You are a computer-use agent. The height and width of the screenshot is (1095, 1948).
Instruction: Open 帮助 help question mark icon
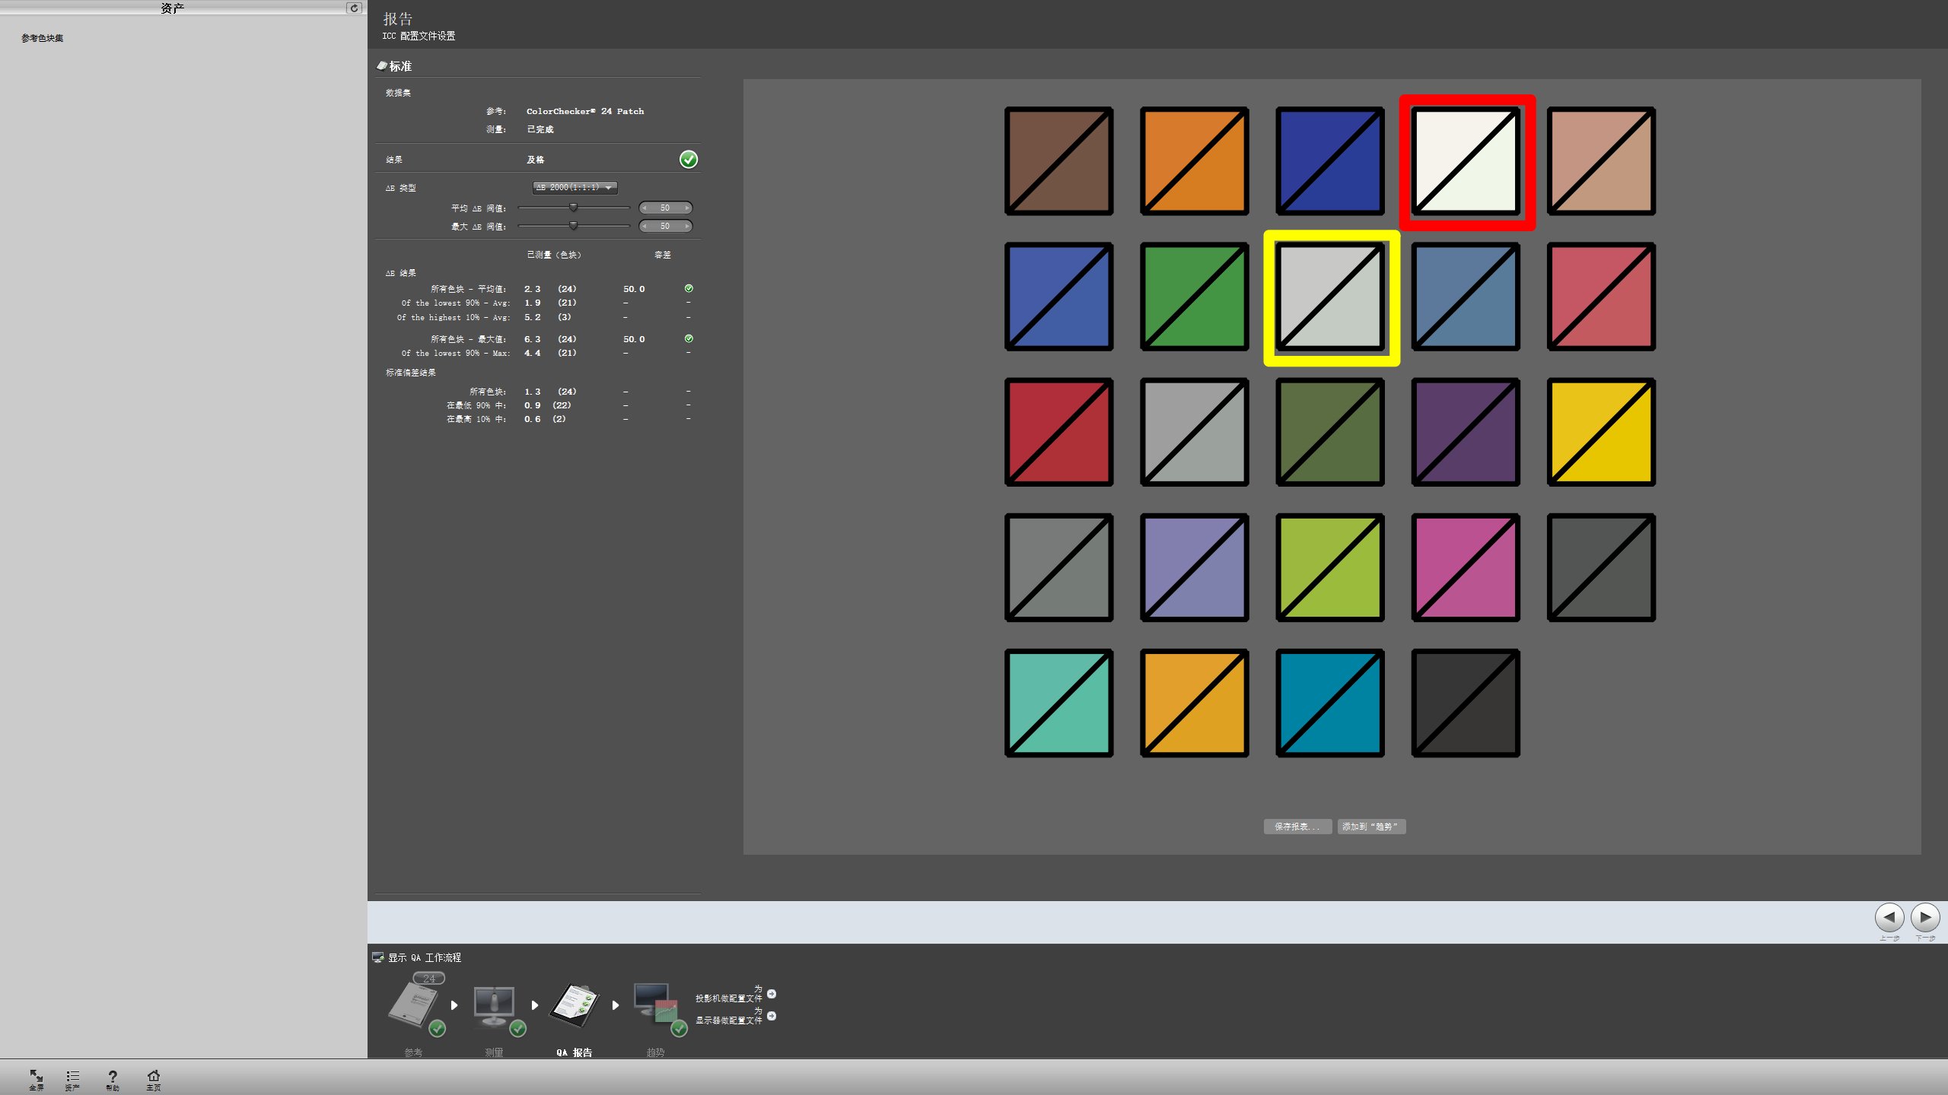[x=113, y=1077]
